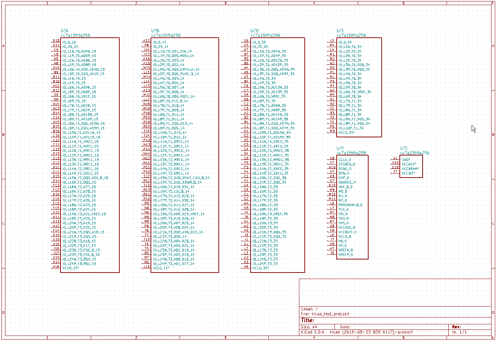
Task: Click the Id: 1/1 sheet number
Action: [460, 332]
